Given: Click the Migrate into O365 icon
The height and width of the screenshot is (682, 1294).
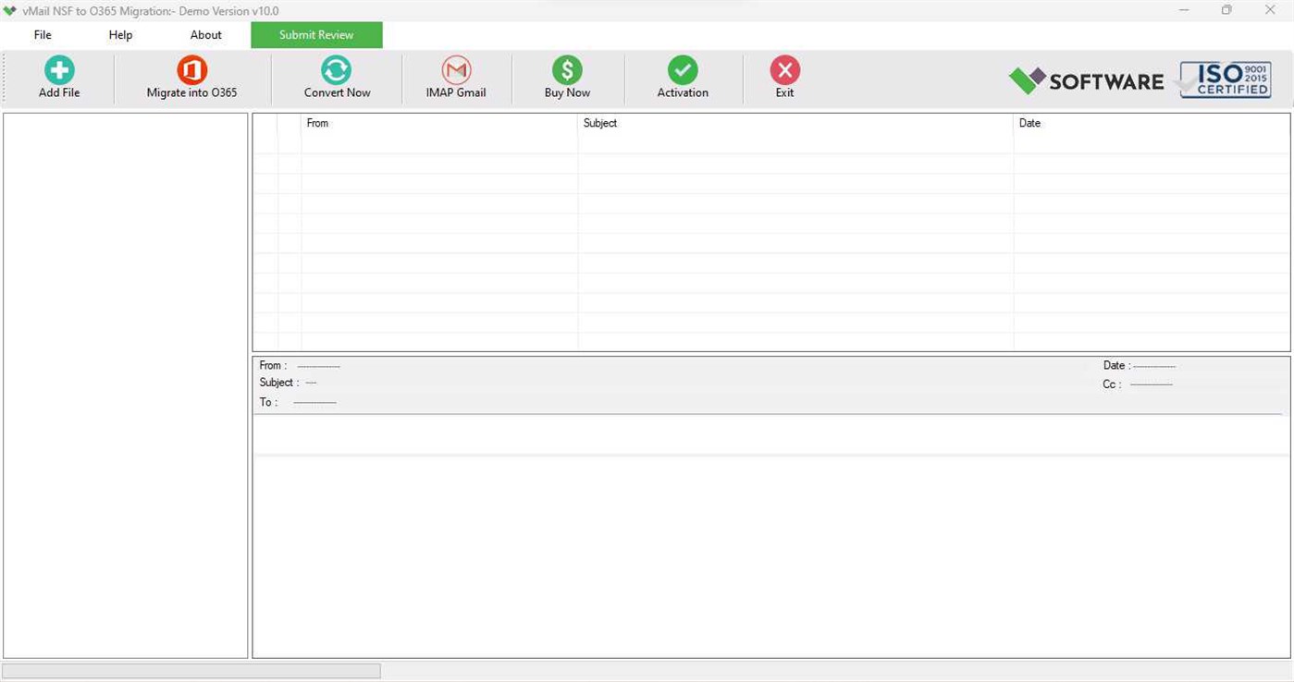Looking at the screenshot, I should tap(191, 76).
